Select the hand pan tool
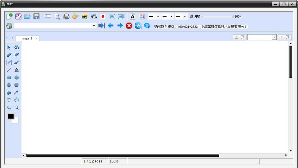This screenshot has width=298, height=168. pos(17,100)
